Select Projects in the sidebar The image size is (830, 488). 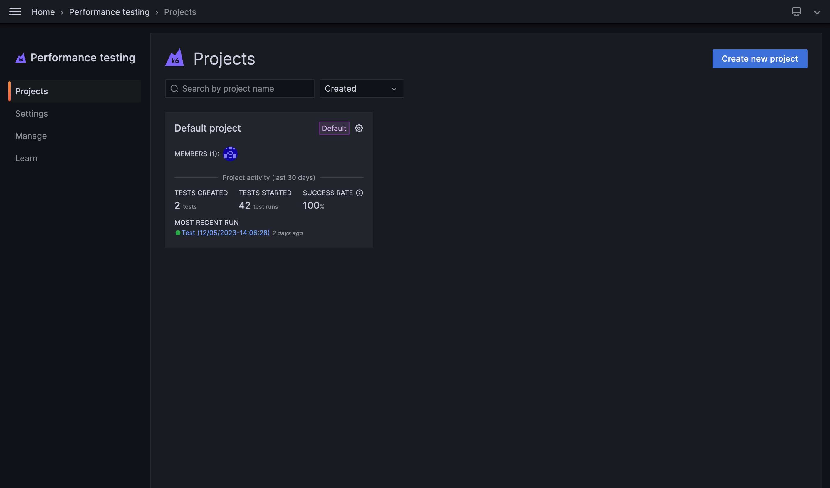click(x=31, y=91)
